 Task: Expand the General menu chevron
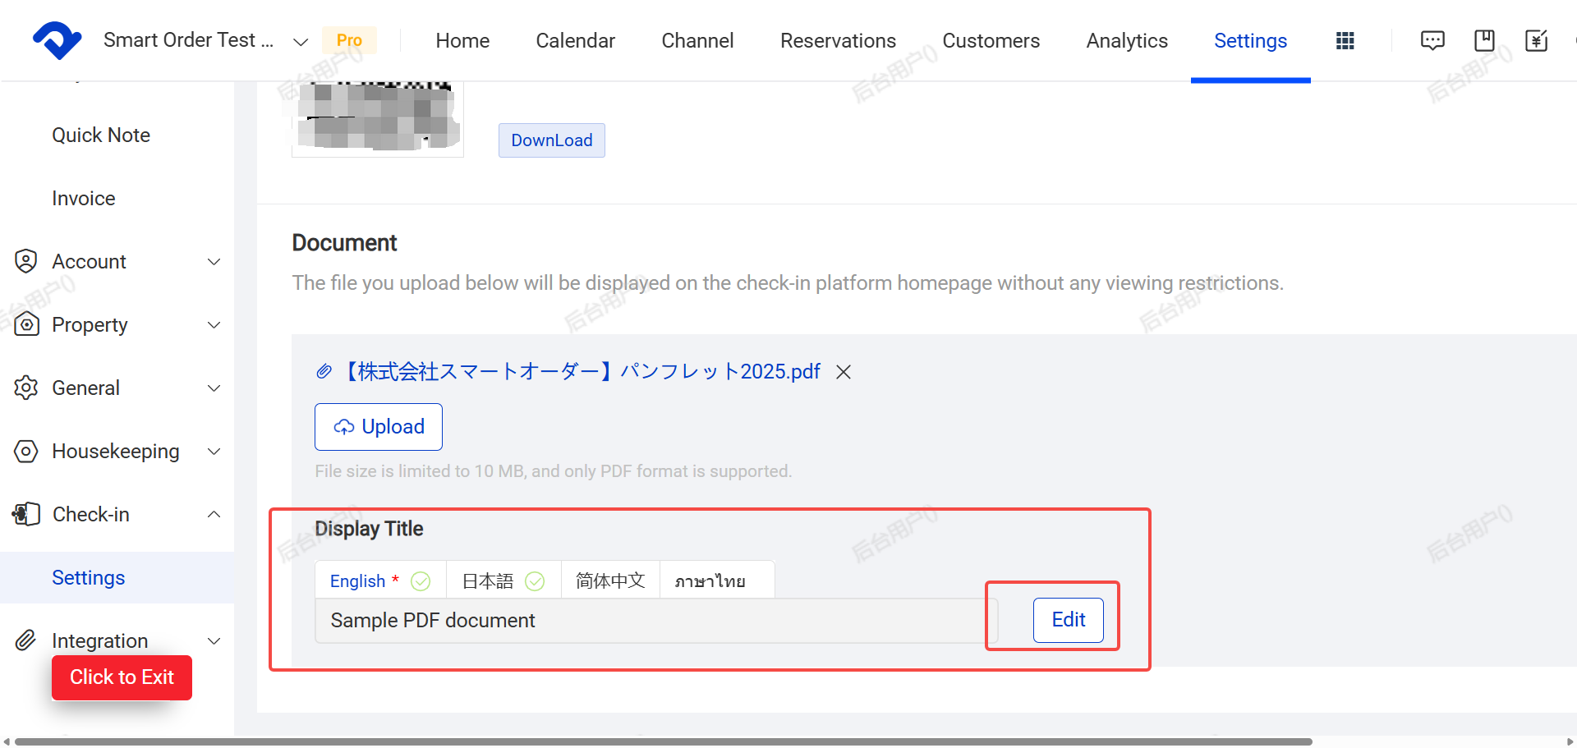tap(214, 388)
